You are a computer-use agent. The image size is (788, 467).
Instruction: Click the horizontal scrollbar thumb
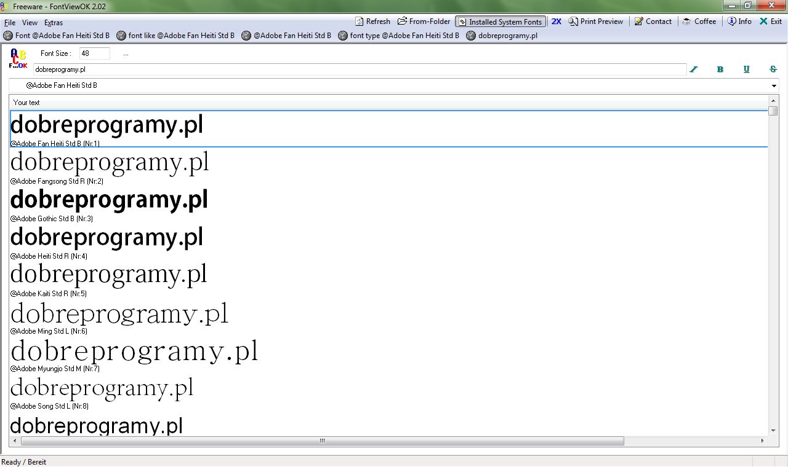click(x=323, y=441)
